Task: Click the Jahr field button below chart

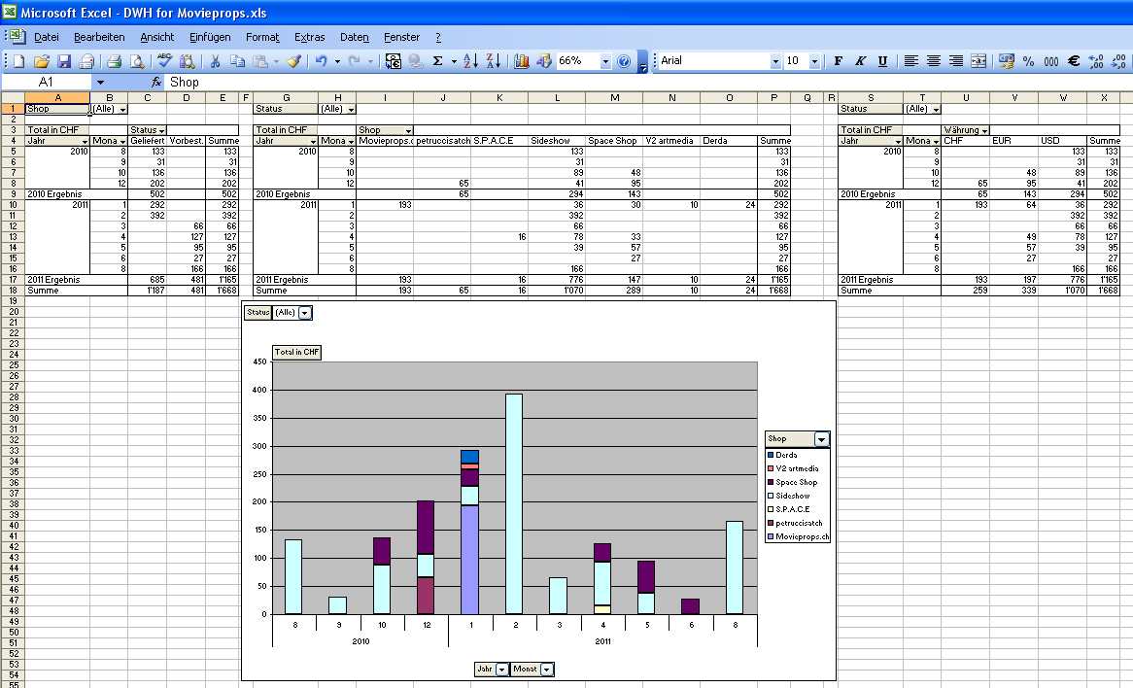Action: [484, 670]
